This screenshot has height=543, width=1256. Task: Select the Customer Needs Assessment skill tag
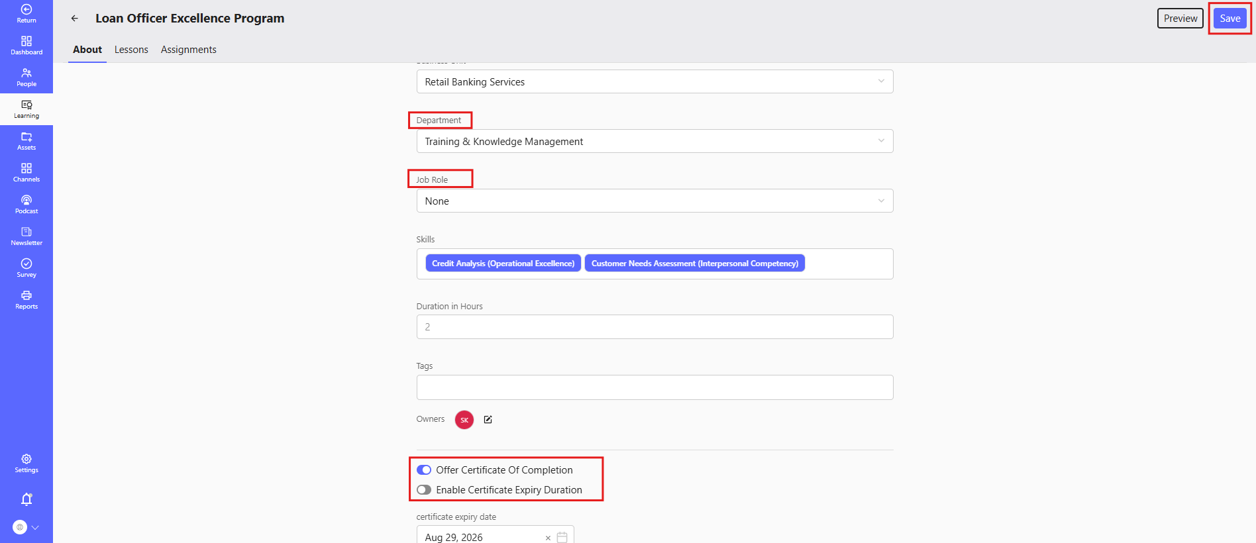click(x=695, y=264)
